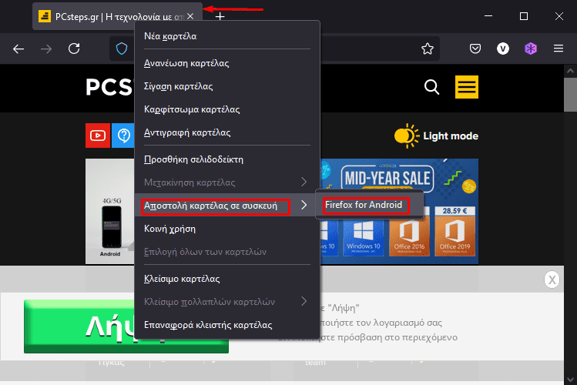Open the site search magnifier icon
577x385 pixels.
[x=431, y=87]
